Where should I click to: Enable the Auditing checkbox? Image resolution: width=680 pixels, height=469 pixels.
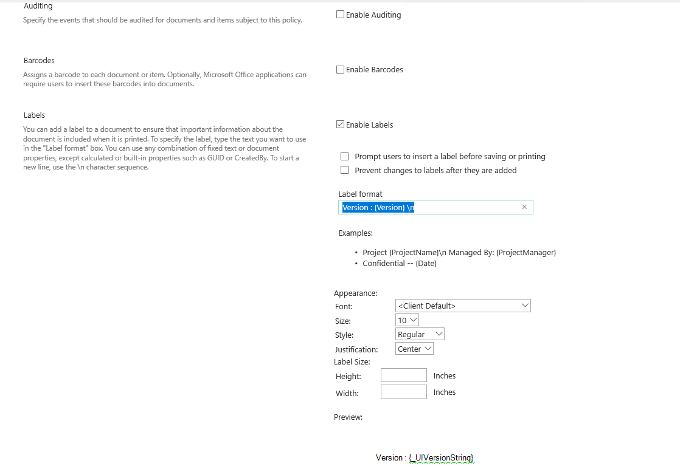click(x=341, y=15)
